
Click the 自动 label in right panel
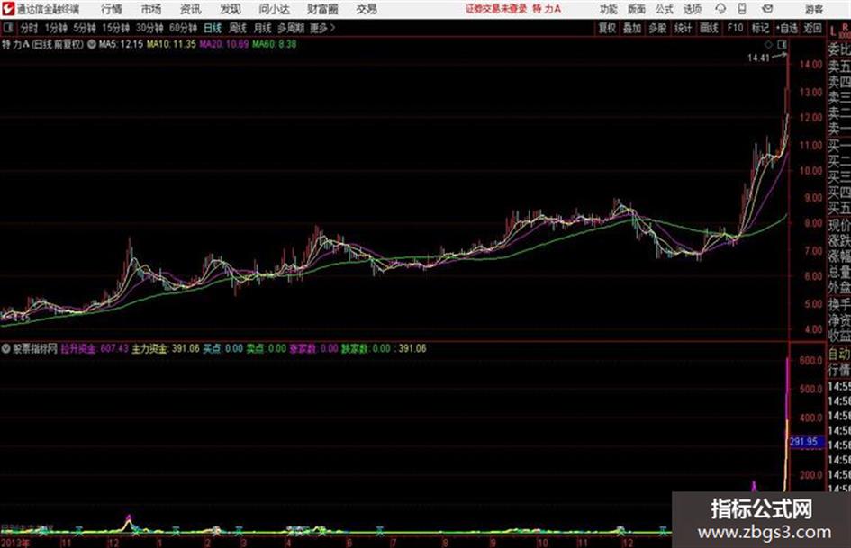pos(839,355)
